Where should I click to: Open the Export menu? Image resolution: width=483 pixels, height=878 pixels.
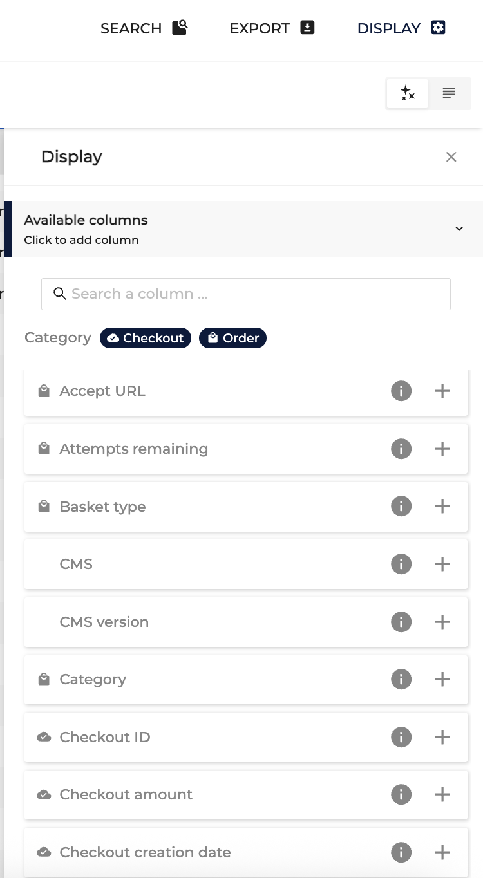(272, 28)
